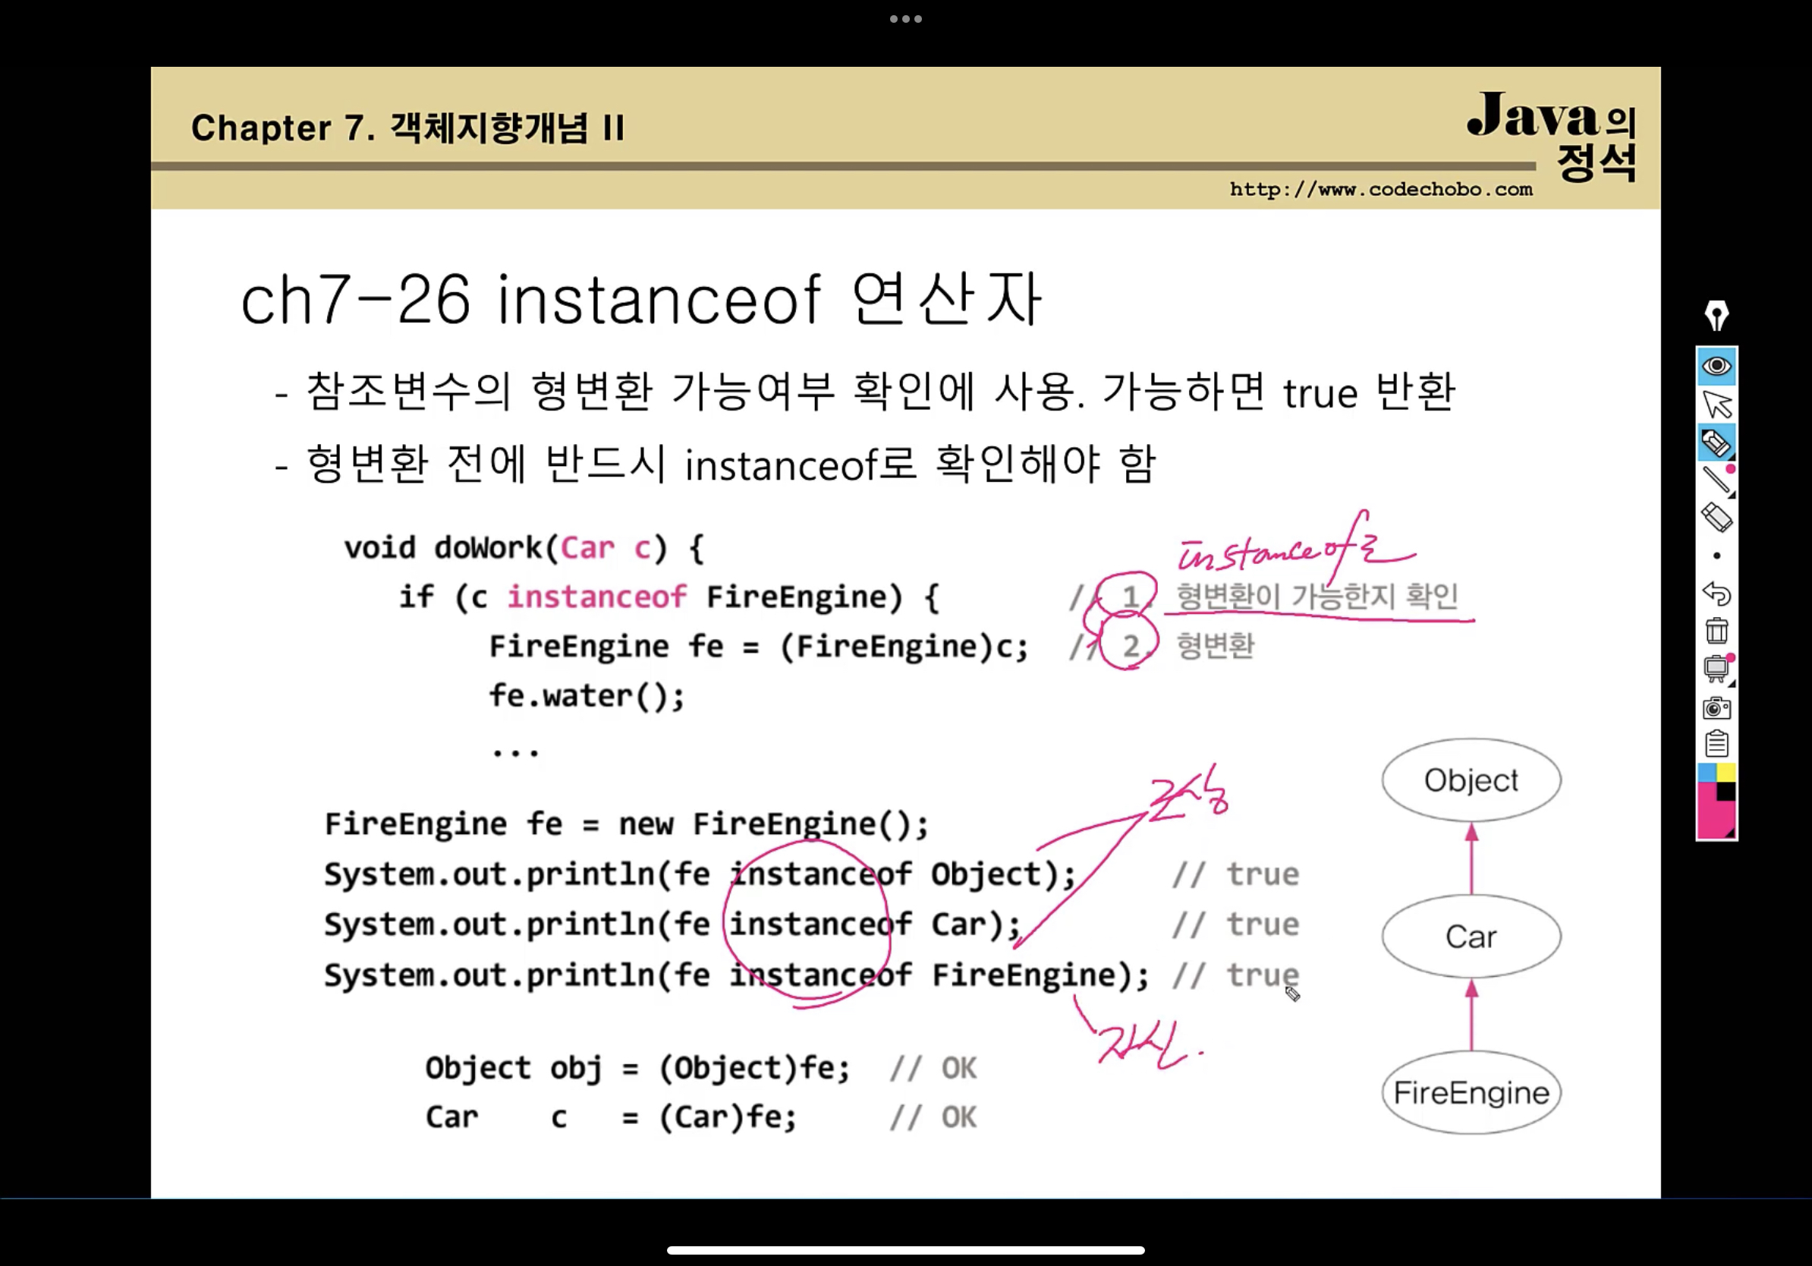This screenshot has height=1266, width=1812.
Task: Click the 'Car' oval in the diagram
Action: click(x=1471, y=936)
